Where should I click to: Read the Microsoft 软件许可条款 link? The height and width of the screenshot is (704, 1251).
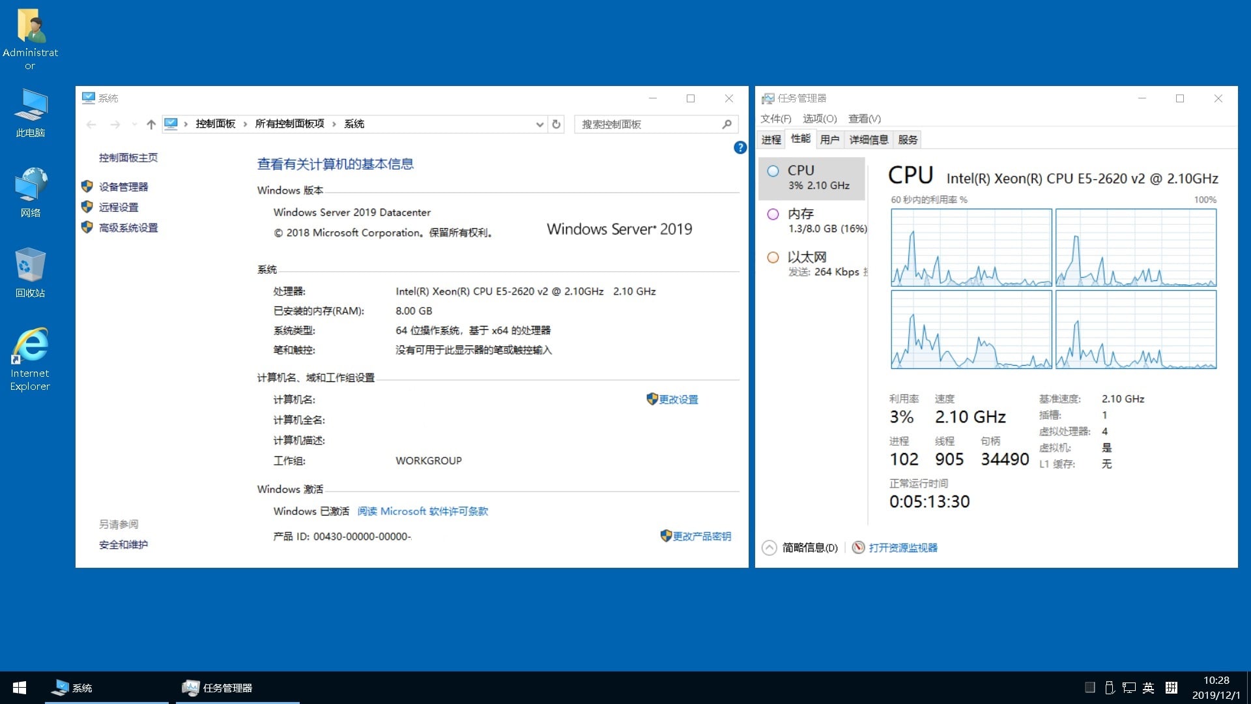(x=422, y=511)
